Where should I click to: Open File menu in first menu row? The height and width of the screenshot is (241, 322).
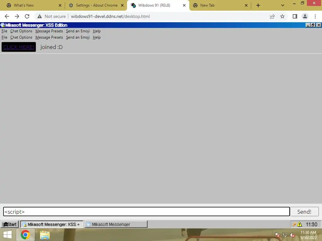pyautogui.click(x=4, y=31)
